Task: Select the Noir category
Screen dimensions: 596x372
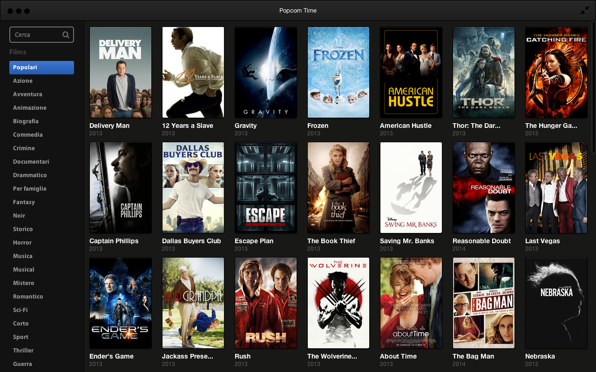Action: click(19, 216)
